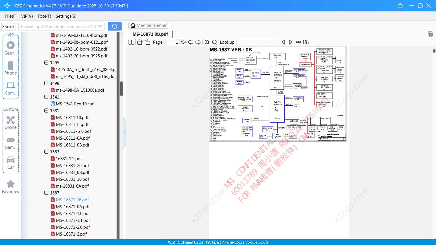Click the XZZ Schematics logo icon
Viewport: 436px width, 245px height.
(x=7, y=6)
